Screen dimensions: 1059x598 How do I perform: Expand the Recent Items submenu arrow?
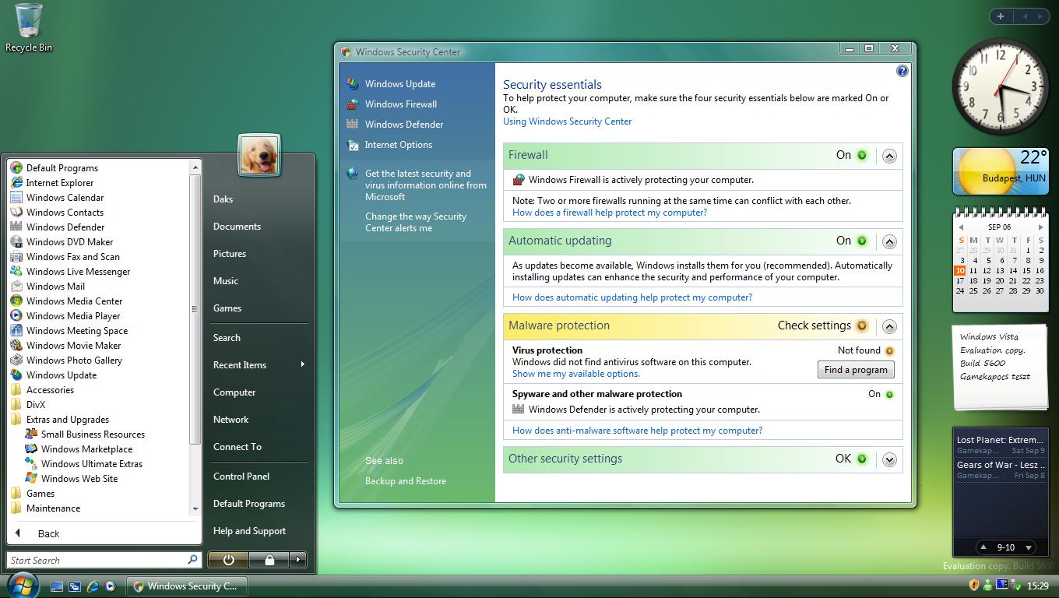tap(302, 364)
